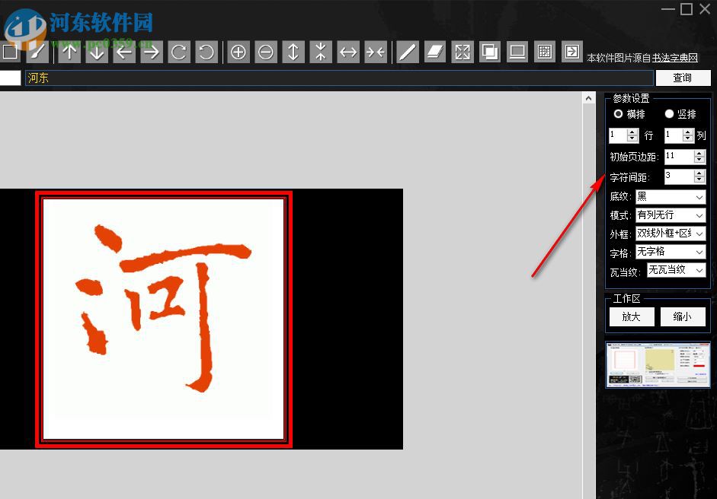The image size is (717, 499).
Task: Select the 横排 layout option
Action: [619, 113]
